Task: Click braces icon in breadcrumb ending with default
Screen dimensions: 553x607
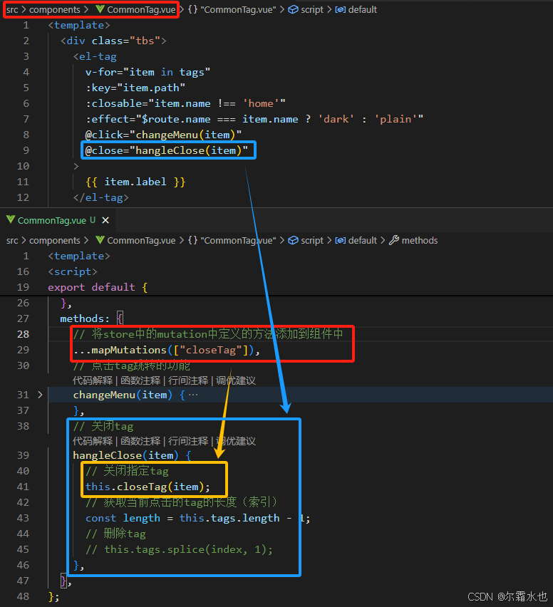Action: [x=192, y=10]
